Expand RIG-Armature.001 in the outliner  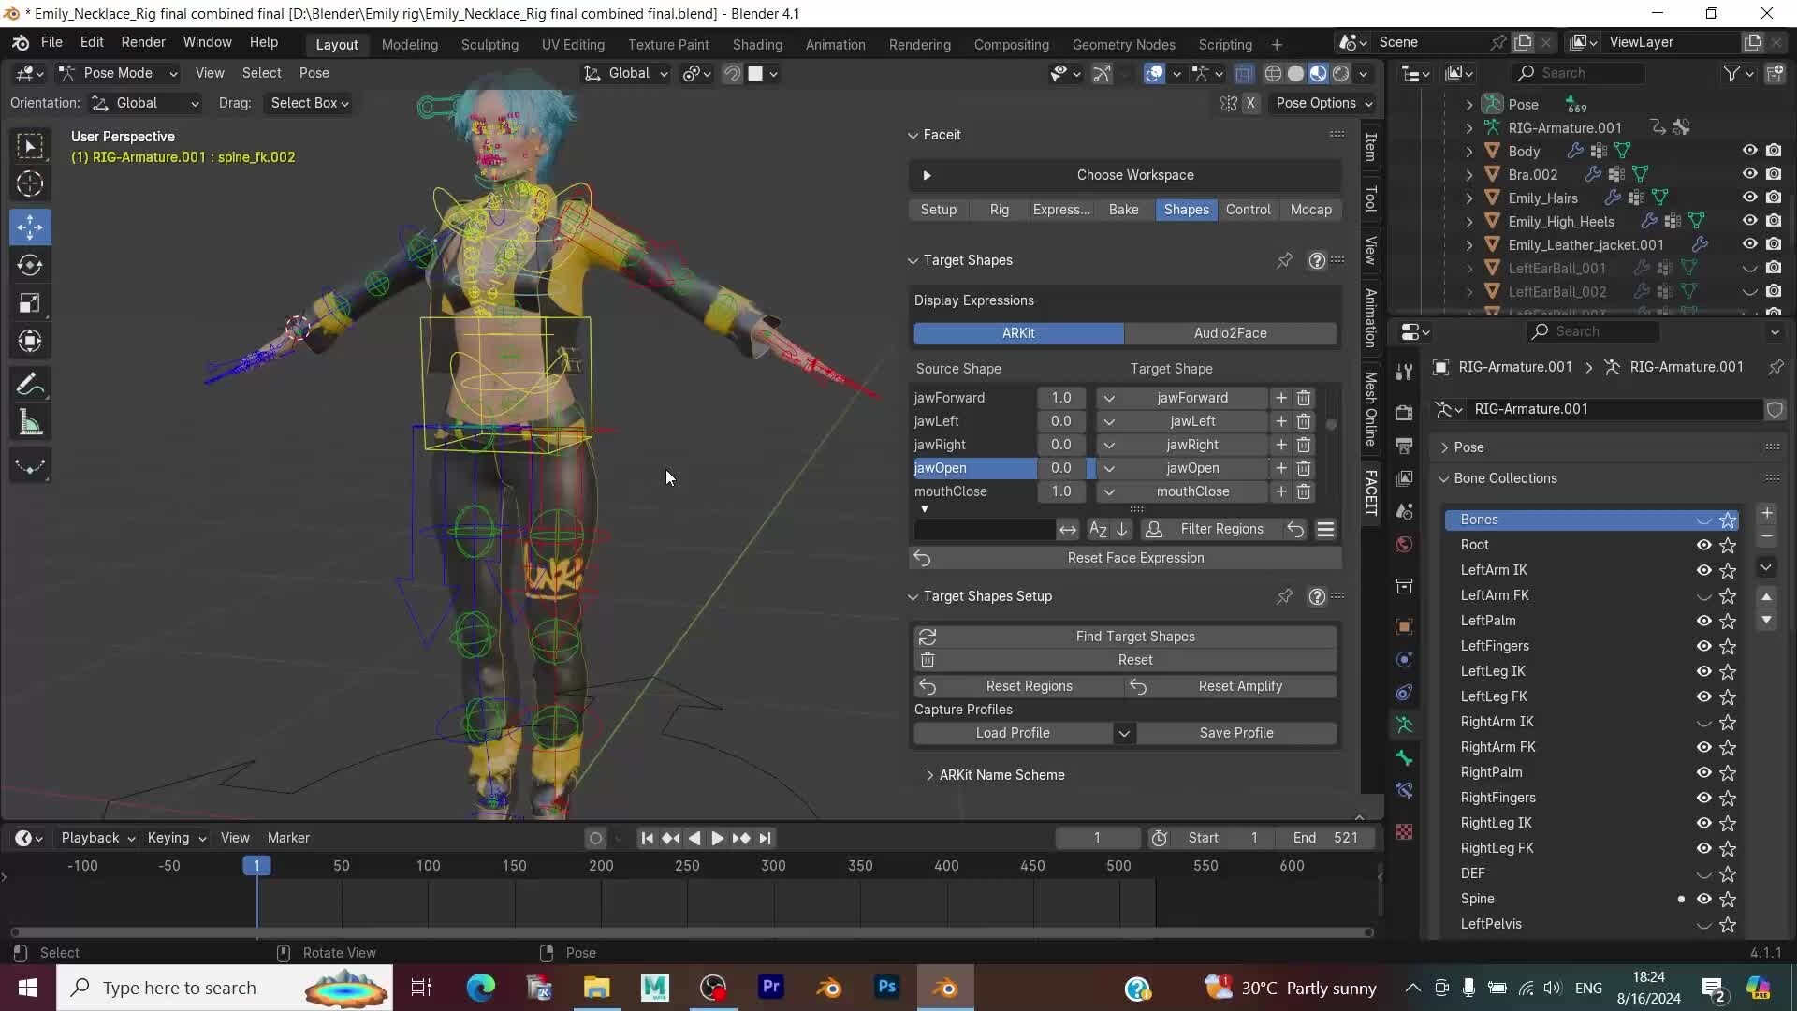[x=1468, y=127]
